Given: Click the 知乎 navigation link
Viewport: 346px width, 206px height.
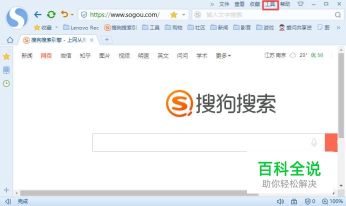Looking at the screenshot, I should click(x=85, y=55).
